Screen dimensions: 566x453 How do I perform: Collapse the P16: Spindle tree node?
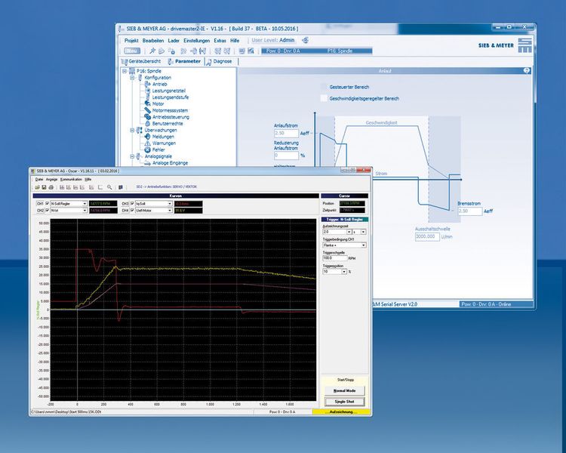[125, 71]
